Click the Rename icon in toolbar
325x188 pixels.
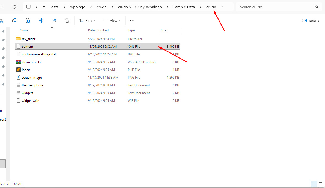coord(41,20)
